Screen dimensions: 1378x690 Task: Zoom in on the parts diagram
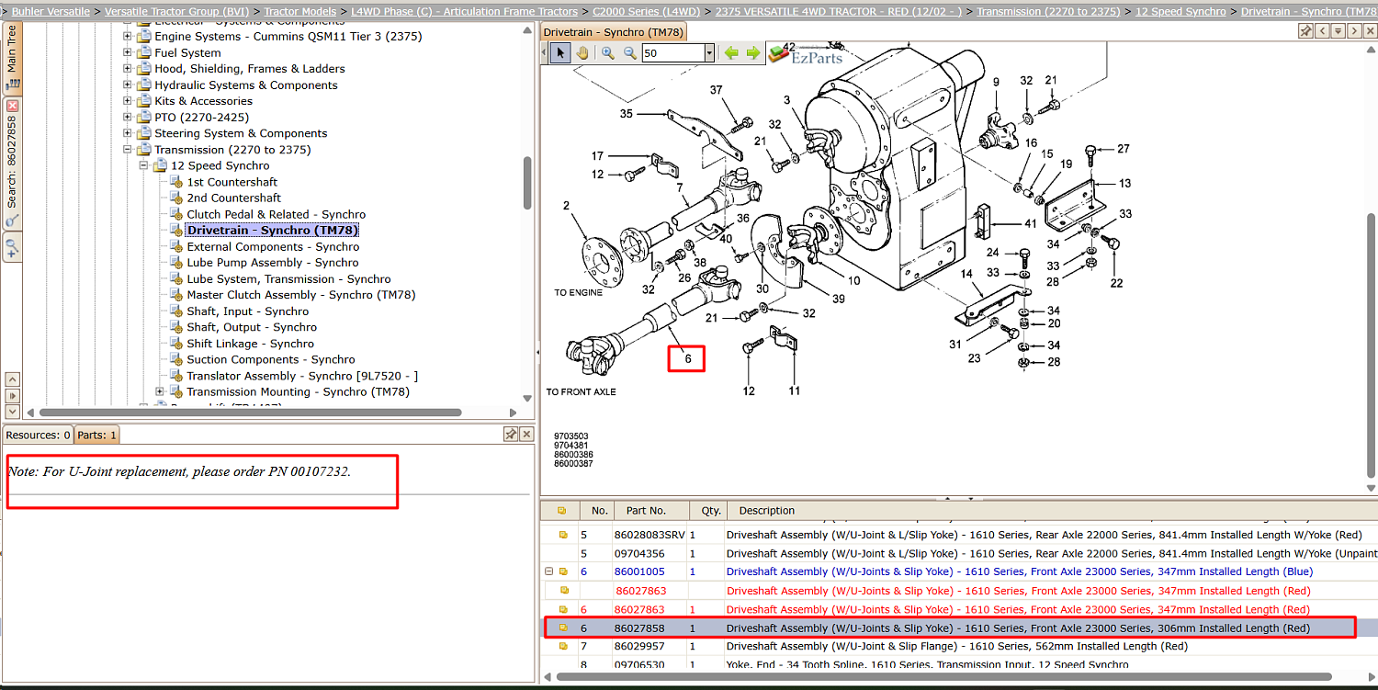pos(608,53)
